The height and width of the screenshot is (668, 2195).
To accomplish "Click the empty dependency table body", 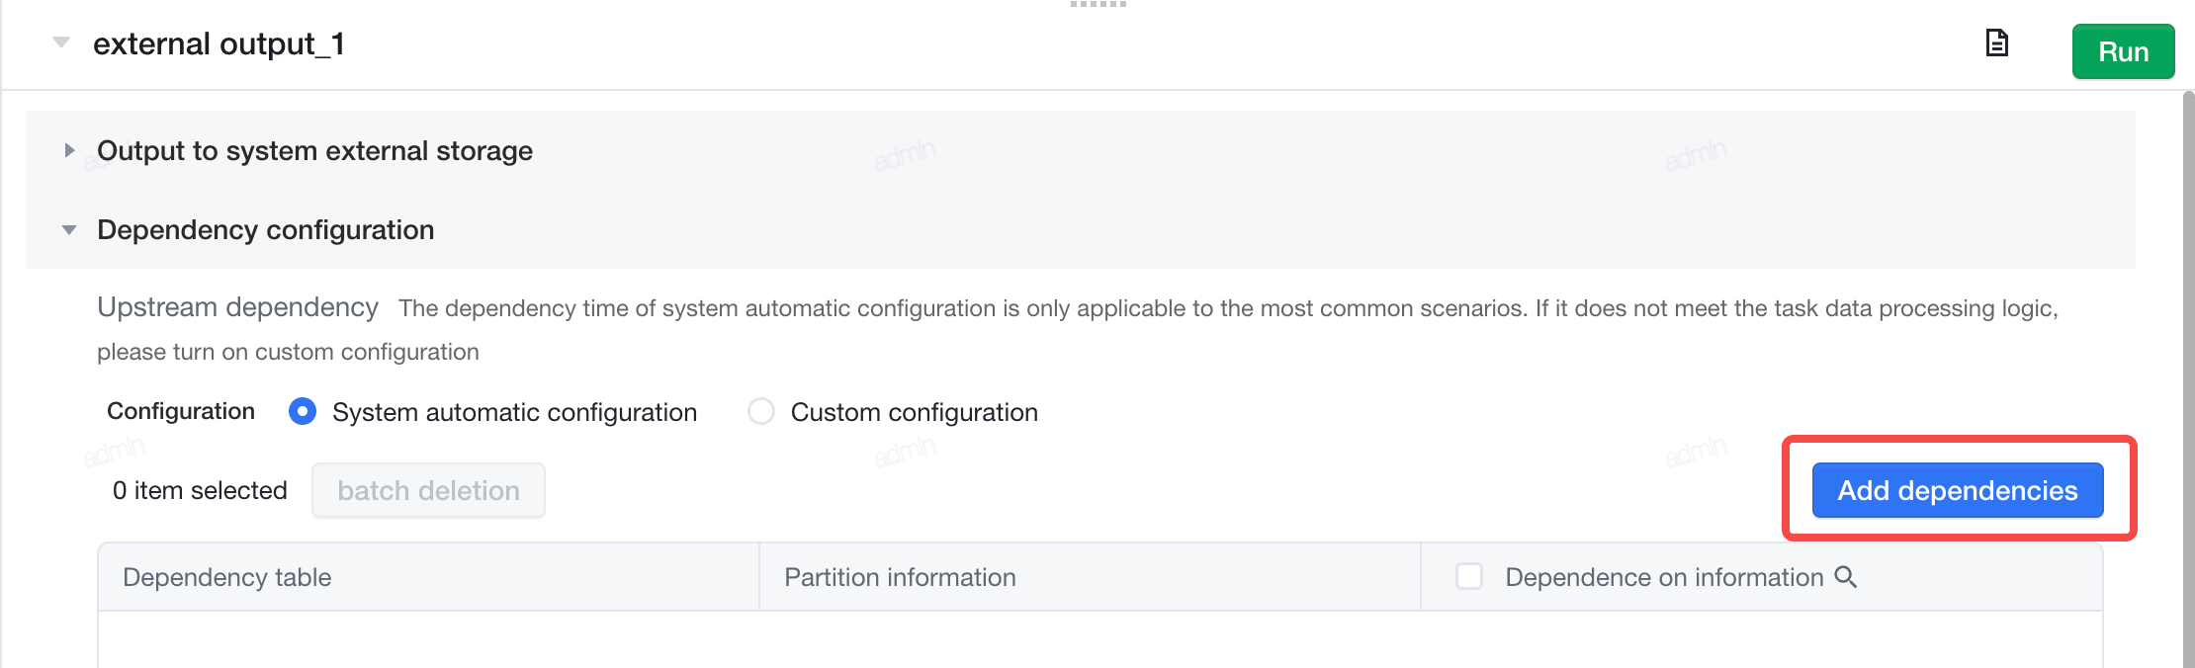I will (1099, 639).
